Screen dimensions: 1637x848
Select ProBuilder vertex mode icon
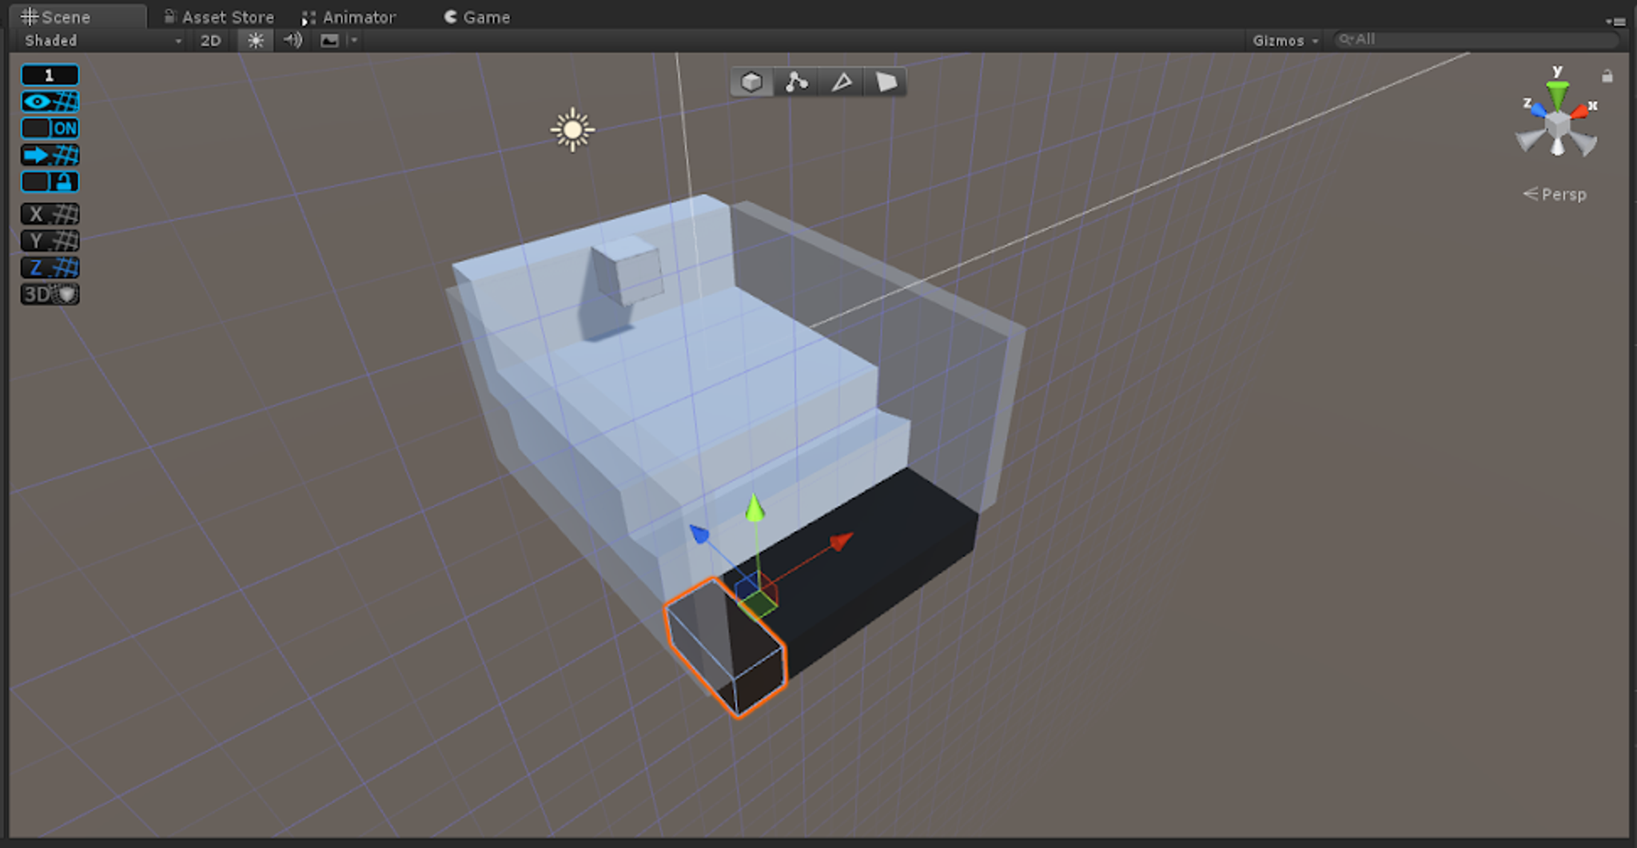tap(796, 82)
